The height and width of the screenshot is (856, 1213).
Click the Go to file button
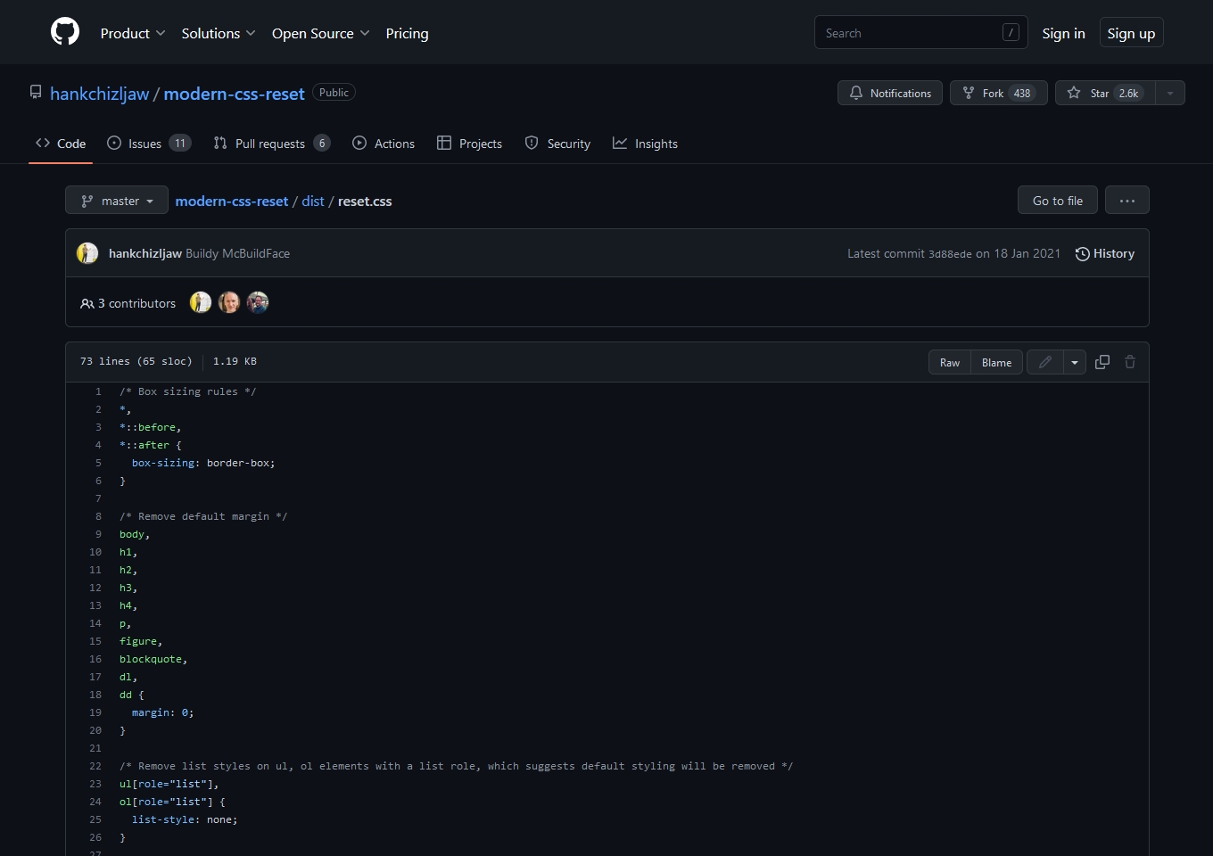click(x=1058, y=201)
